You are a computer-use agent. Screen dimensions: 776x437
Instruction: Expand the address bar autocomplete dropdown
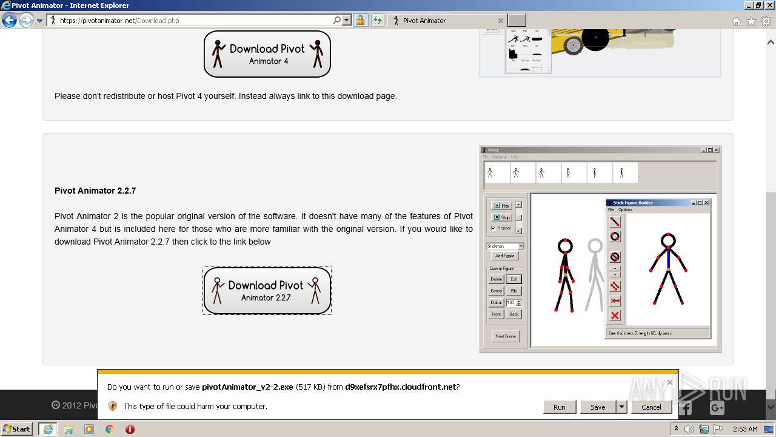347,21
